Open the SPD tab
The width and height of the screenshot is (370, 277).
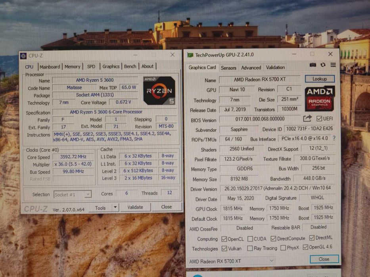pyautogui.click(x=91, y=66)
